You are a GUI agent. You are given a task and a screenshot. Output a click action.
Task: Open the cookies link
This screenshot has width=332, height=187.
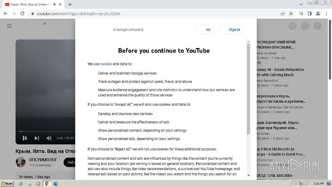[106, 64]
